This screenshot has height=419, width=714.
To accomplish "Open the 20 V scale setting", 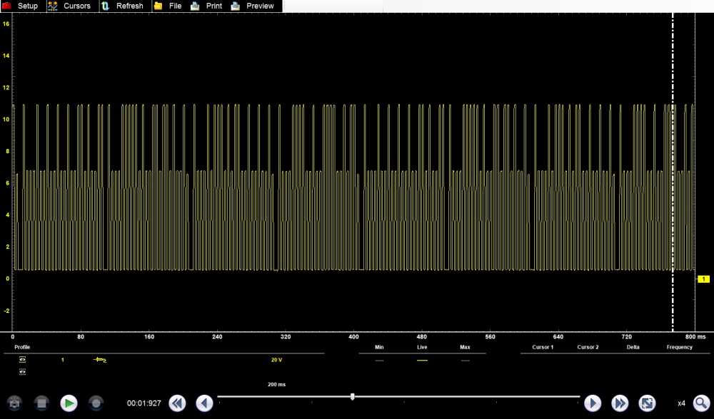I will tap(276, 360).
